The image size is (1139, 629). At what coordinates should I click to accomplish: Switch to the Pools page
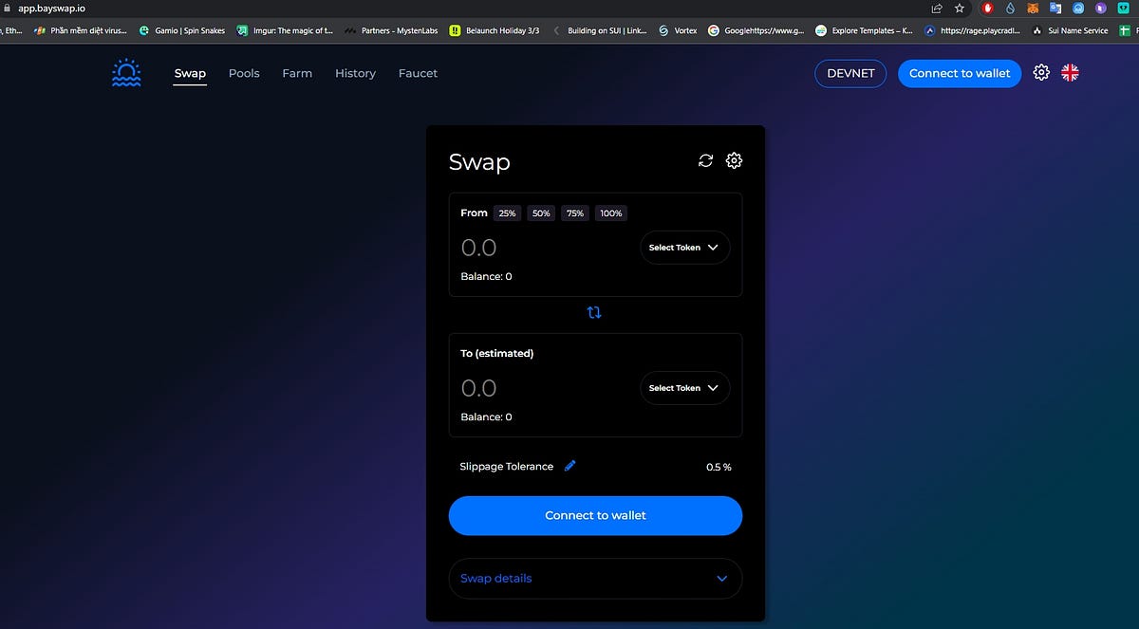[x=244, y=72]
